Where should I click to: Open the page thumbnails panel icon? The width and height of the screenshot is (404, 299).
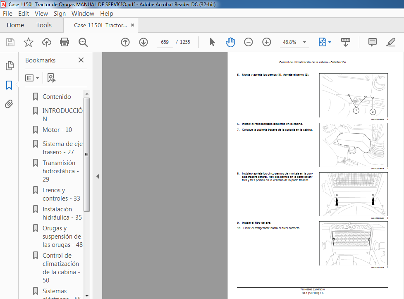tap(9, 66)
